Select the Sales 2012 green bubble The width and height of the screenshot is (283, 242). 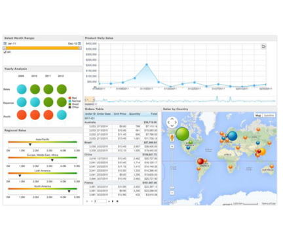click(x=62, y=89)
